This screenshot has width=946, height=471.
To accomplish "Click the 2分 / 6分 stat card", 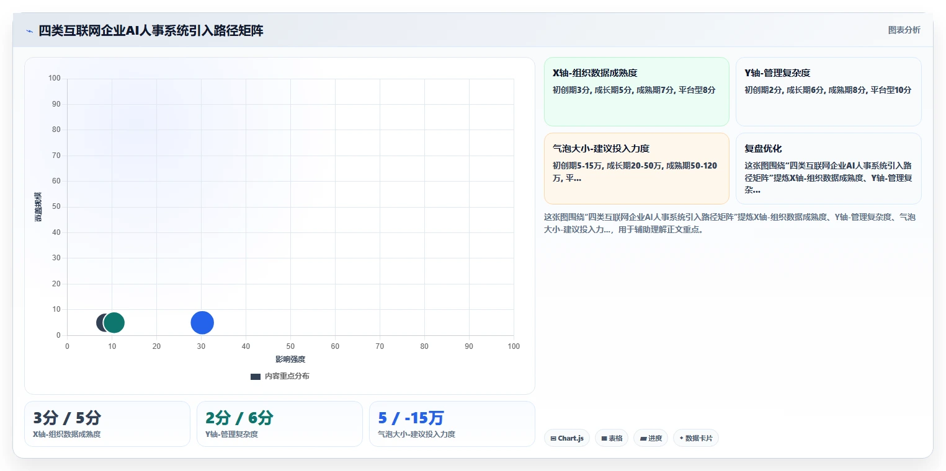I will pyautogui.click(x=280, y=424).
